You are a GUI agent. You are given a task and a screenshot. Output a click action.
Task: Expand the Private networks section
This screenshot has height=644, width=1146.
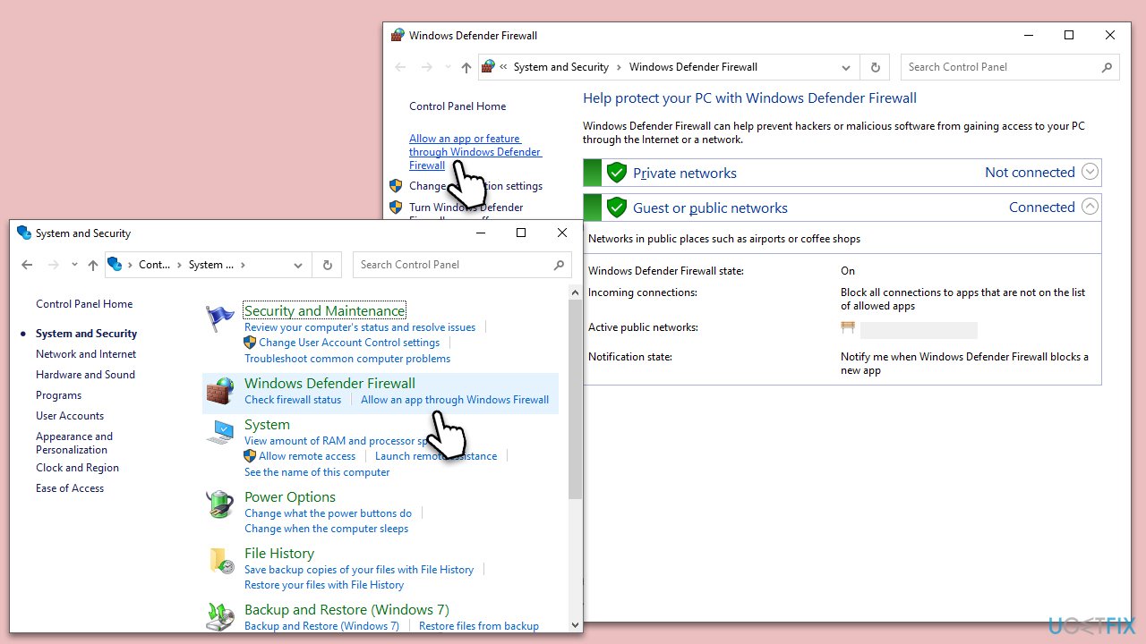pos(1090,172)
